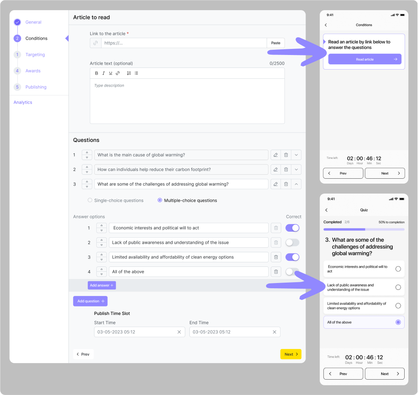
Task: Click the bold formatting icon
Action: [97, 73]
